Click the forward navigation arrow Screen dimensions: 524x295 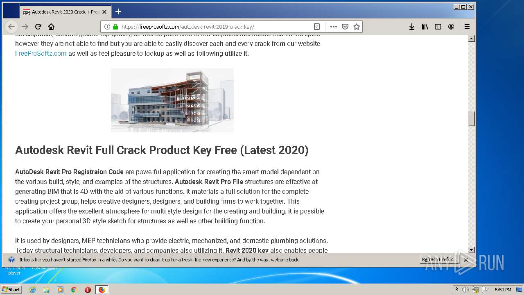(25, 27)
